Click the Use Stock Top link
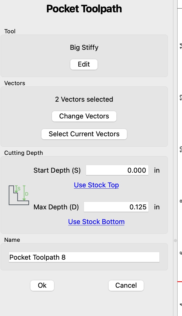The height and width of the screenshot is (316, 182). (x=96, y=185)
